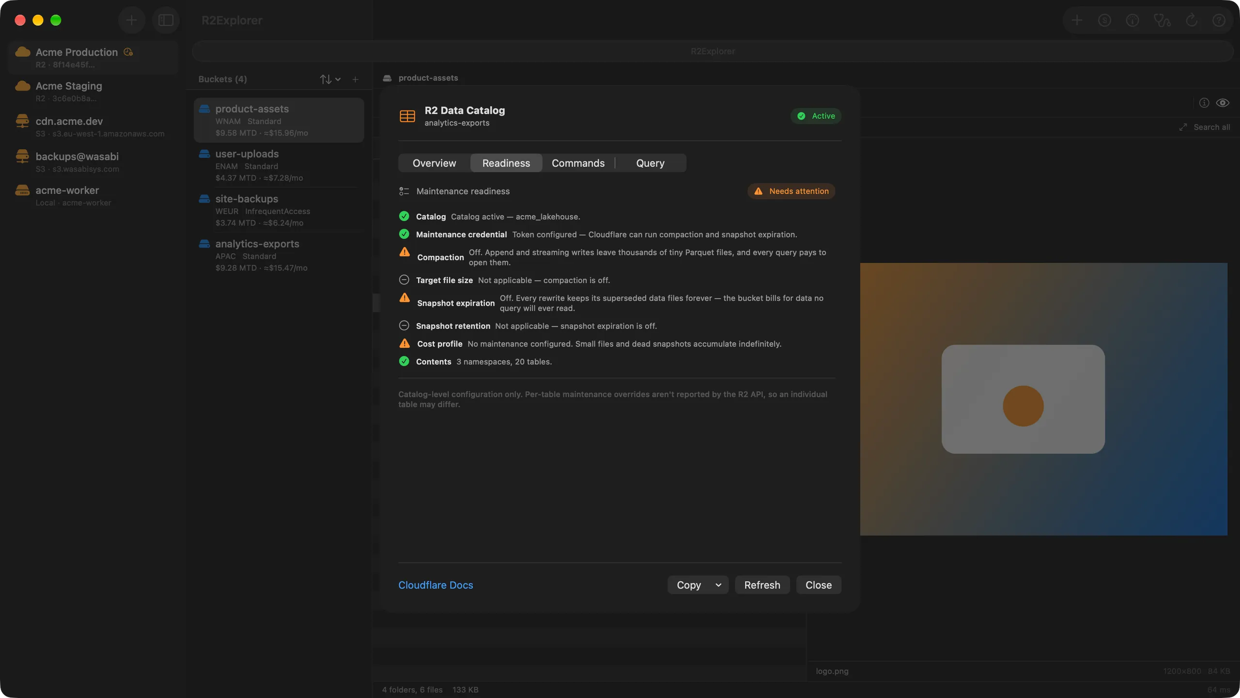Open the gauge usage icon in toolbar
Viewport: 1240px width, 698px height.
click(1132, 20)
